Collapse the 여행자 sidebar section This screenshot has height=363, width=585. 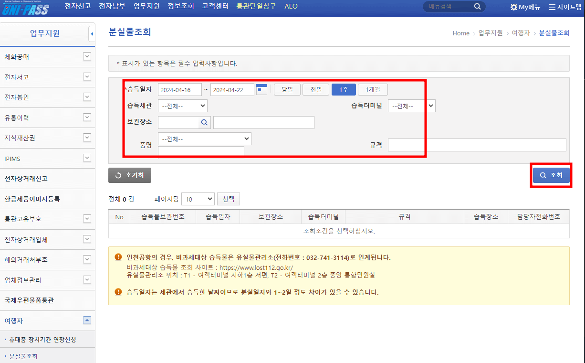coord(87,320)
